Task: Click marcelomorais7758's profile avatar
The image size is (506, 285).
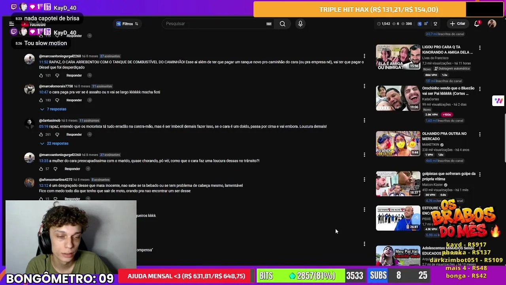Action: [29, 89]
